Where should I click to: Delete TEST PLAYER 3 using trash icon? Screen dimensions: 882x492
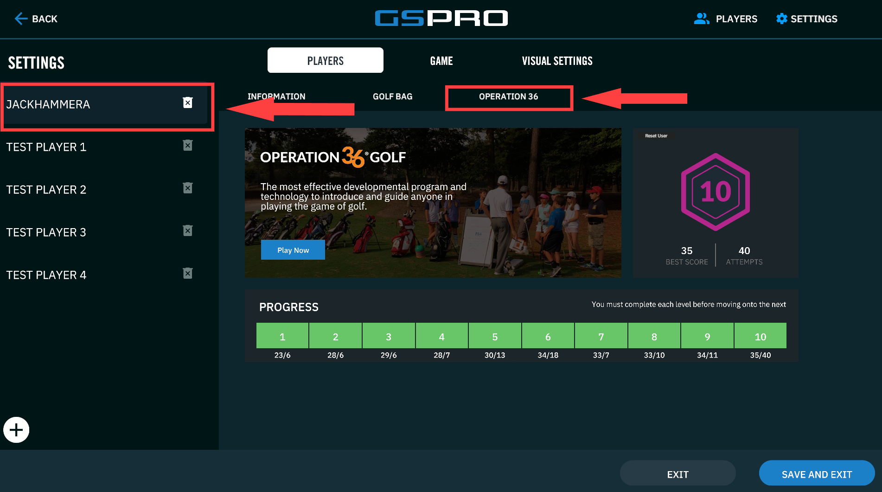187,231
